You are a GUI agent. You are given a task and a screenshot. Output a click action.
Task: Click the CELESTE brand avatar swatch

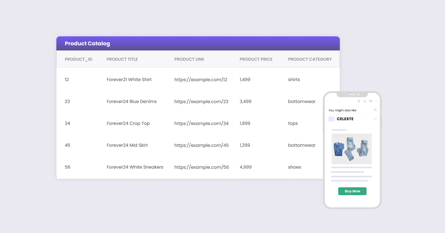point(331,119)
